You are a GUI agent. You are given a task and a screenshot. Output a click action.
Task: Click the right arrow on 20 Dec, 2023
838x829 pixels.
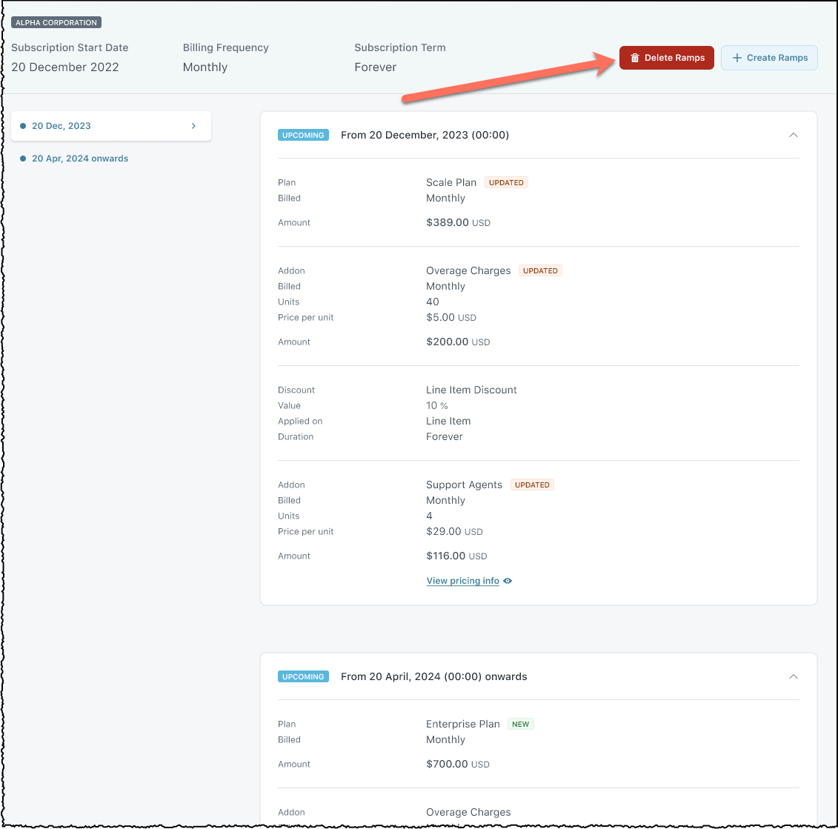(193, 126)
